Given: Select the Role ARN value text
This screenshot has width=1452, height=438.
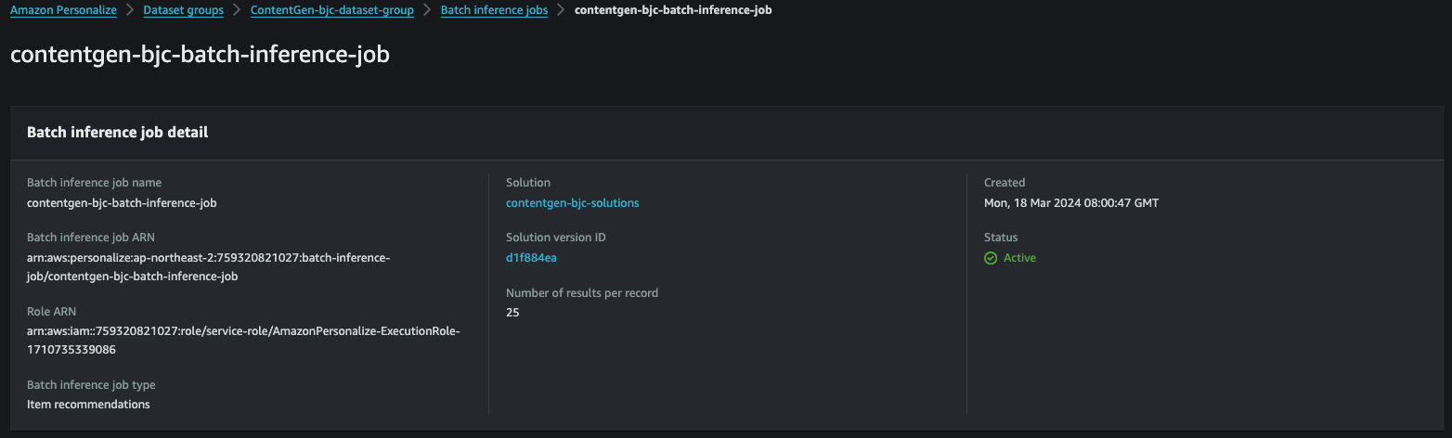Looking at the screenshot, I should [243, 341].
